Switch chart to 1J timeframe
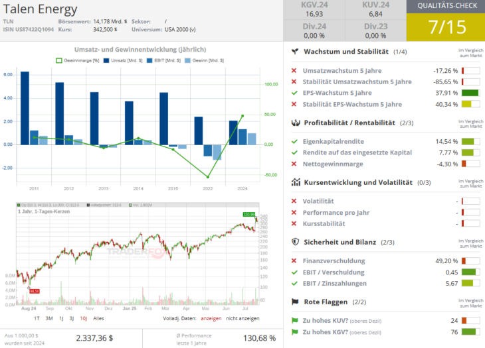 [x=61, y=318]
